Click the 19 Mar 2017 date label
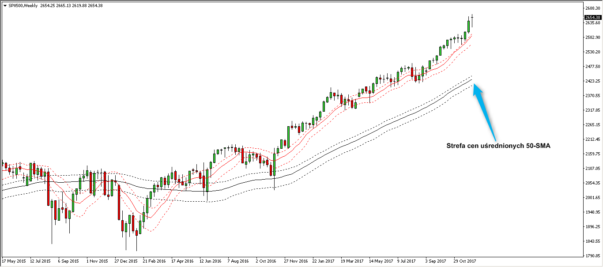This screenshot has height=267, width=603. 352,261
